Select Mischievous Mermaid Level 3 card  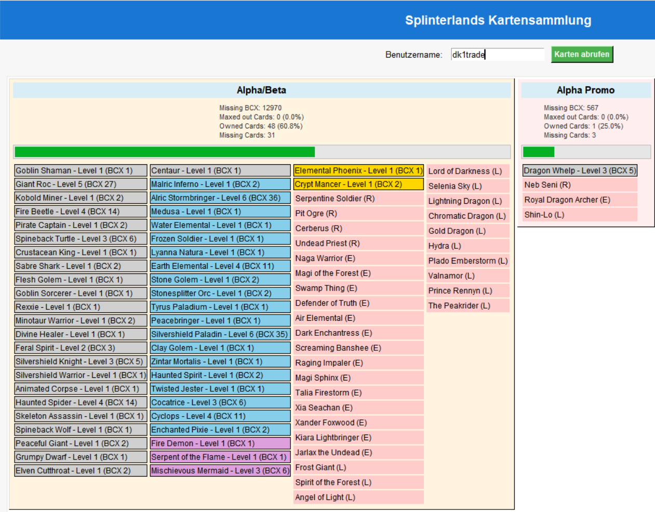(220, 471)
